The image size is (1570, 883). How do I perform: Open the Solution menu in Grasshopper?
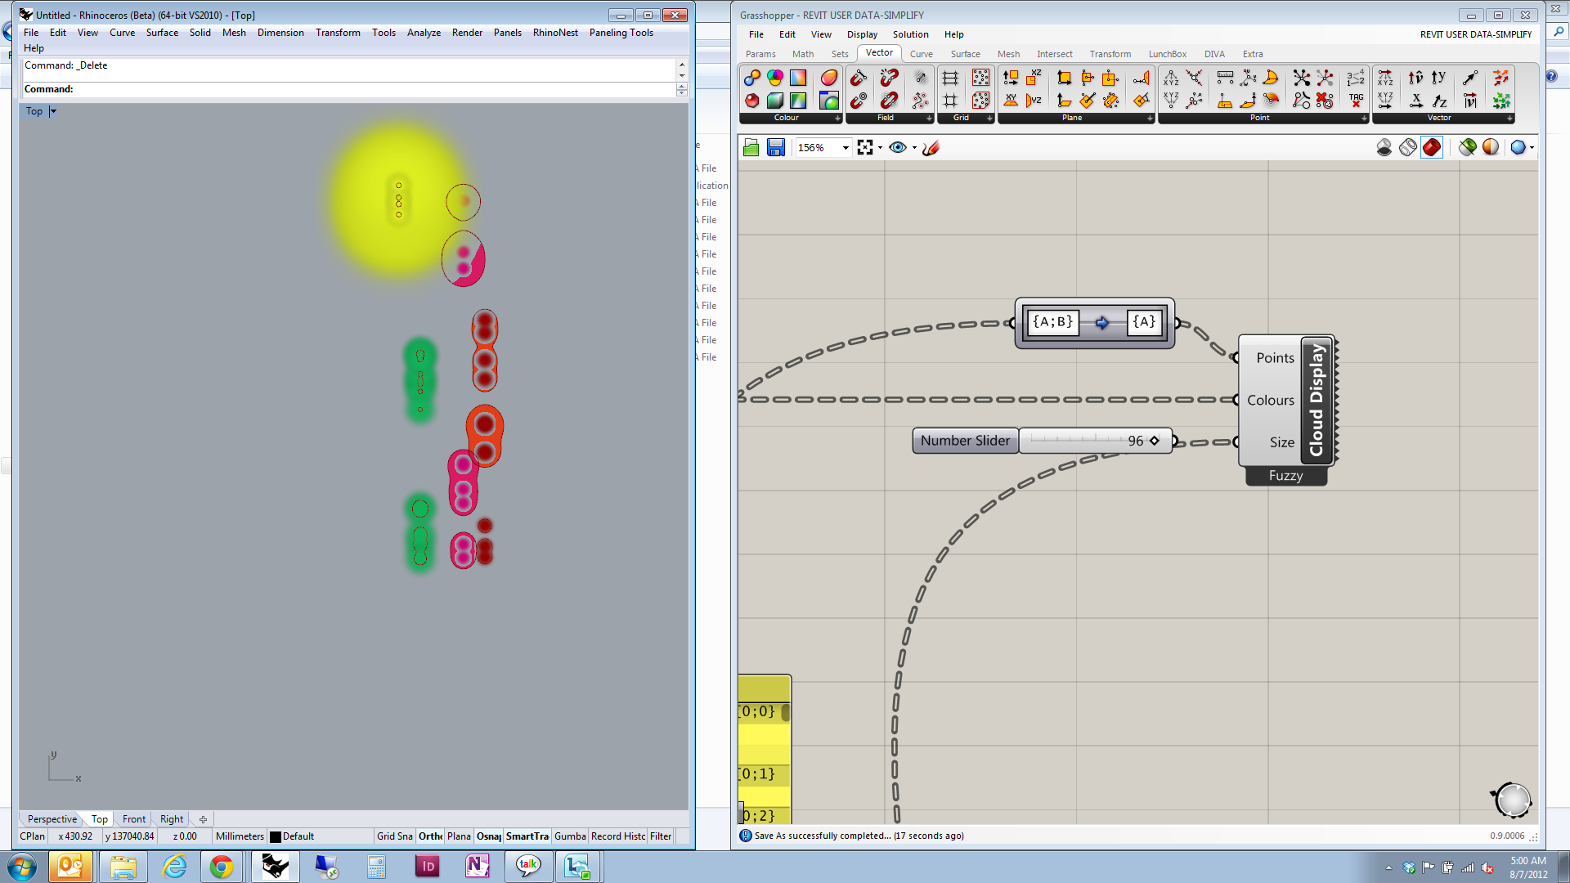pos(910,34)
